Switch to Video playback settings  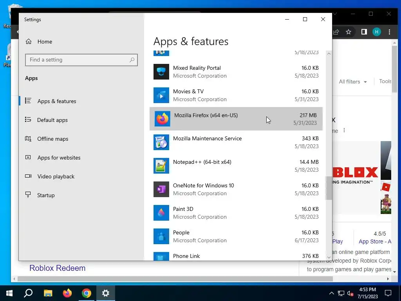pyautogui.click(x=50, y=176)
